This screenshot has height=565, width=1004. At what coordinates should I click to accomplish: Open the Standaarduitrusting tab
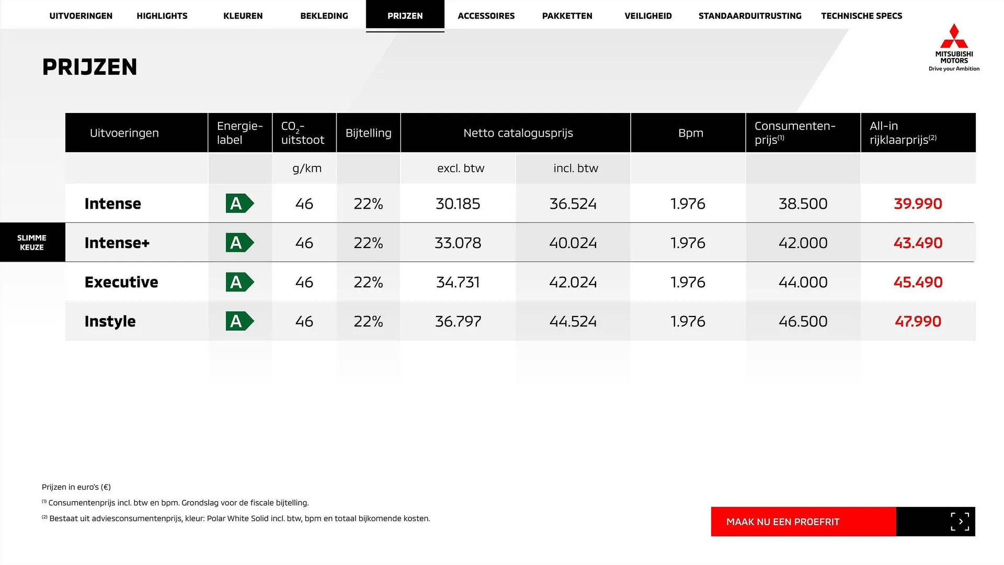point(750,16)
